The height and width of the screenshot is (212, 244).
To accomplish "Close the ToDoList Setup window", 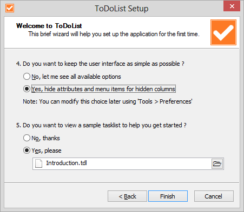I will pyautogui.click(x=232, y=6).
